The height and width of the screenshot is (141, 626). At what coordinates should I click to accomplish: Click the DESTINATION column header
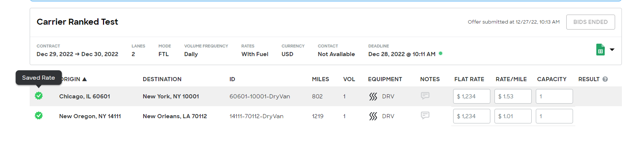[x=162, y=79]
